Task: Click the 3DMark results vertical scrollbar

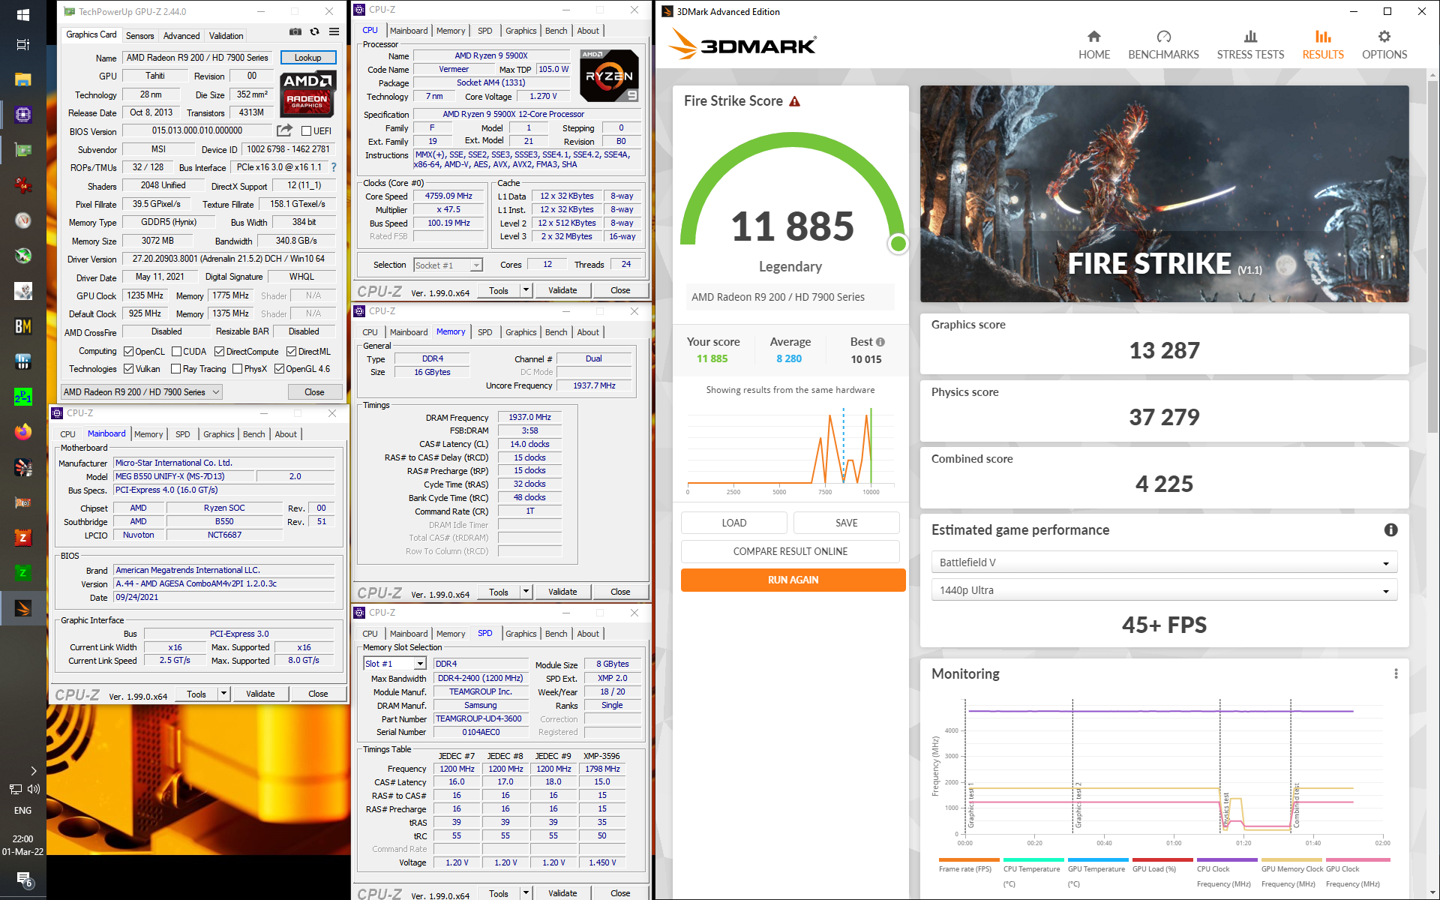Action: pos(1432,255)
